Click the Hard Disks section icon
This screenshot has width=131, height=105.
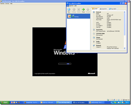(x=94, y=30)
